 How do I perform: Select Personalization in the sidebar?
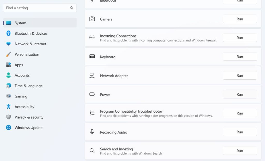[40, 54]
